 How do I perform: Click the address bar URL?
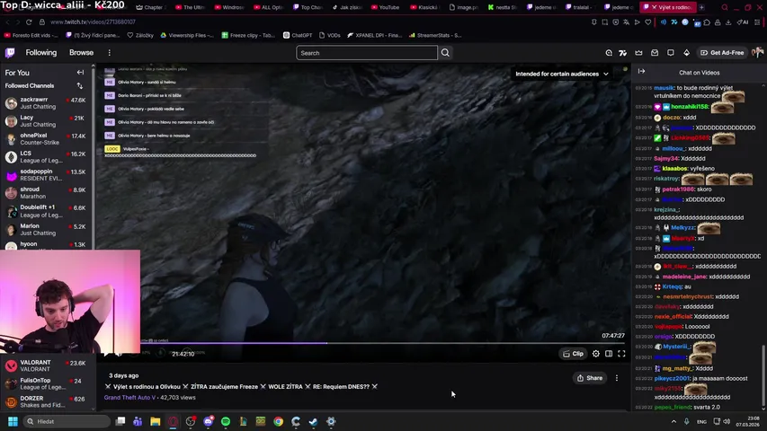pos(93,22)
